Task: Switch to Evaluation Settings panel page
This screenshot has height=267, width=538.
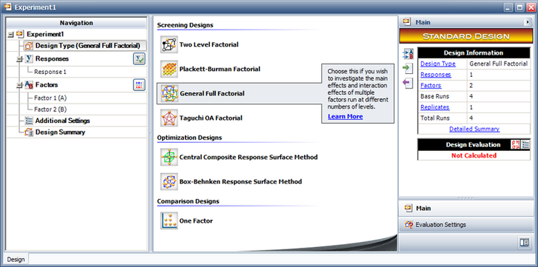Action: [466, 225]
